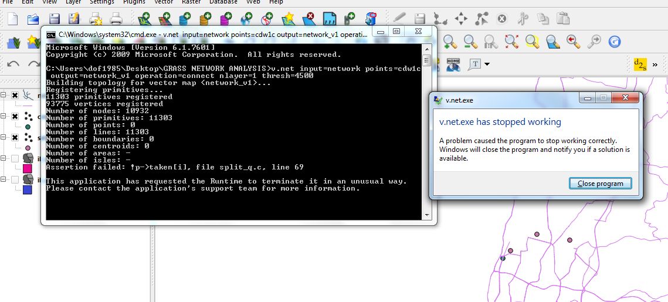
Task: Click Save Edits floppy icon
Action: pyautogui.click(x=420, y=19)
